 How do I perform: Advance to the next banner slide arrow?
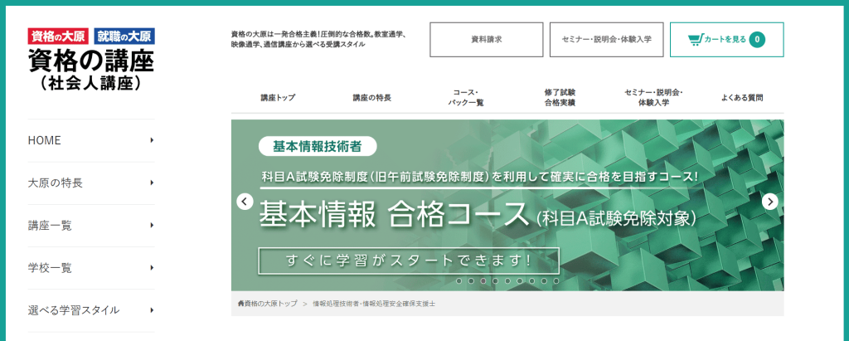[x=770, y=202]
